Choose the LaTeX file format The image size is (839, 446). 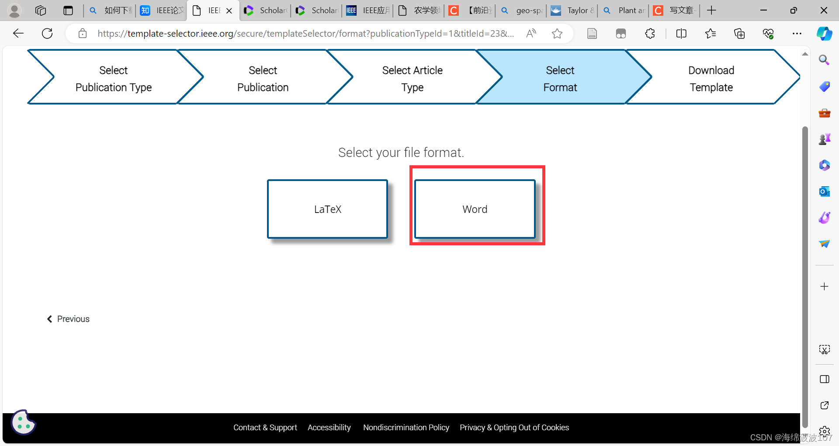point(327,209)
